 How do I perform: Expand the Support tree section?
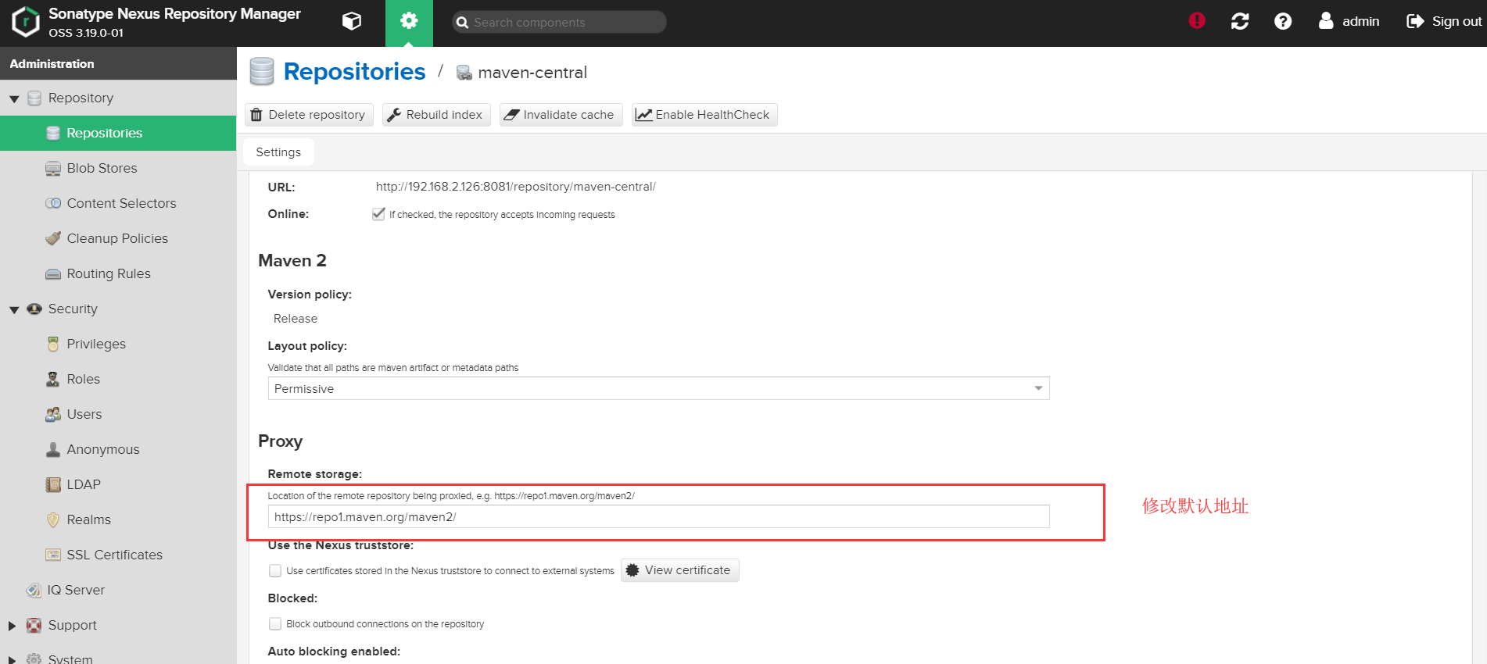point(13,626)
